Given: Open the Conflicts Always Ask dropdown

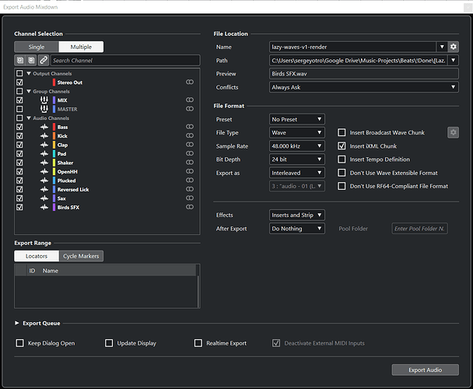Looking at the screenshot, I should point(364,87).
